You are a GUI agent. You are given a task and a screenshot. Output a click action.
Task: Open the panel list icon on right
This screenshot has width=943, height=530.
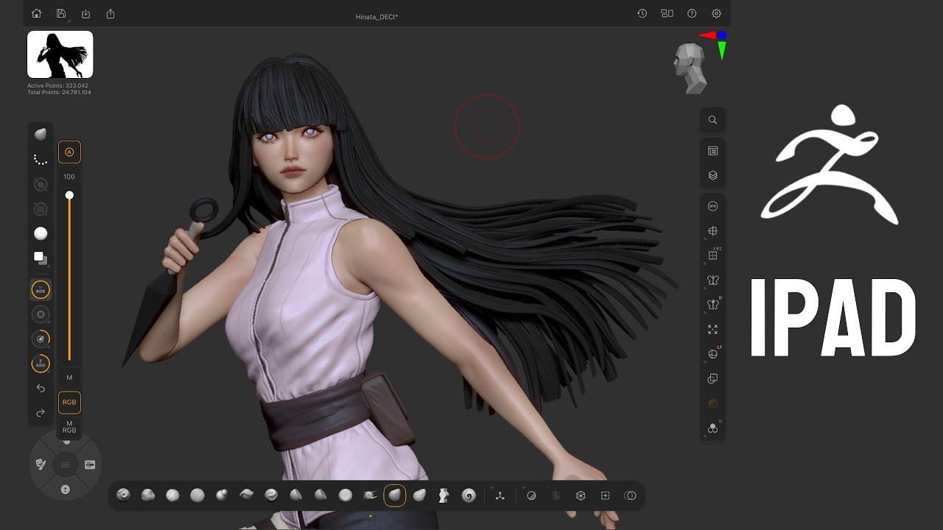712,151
